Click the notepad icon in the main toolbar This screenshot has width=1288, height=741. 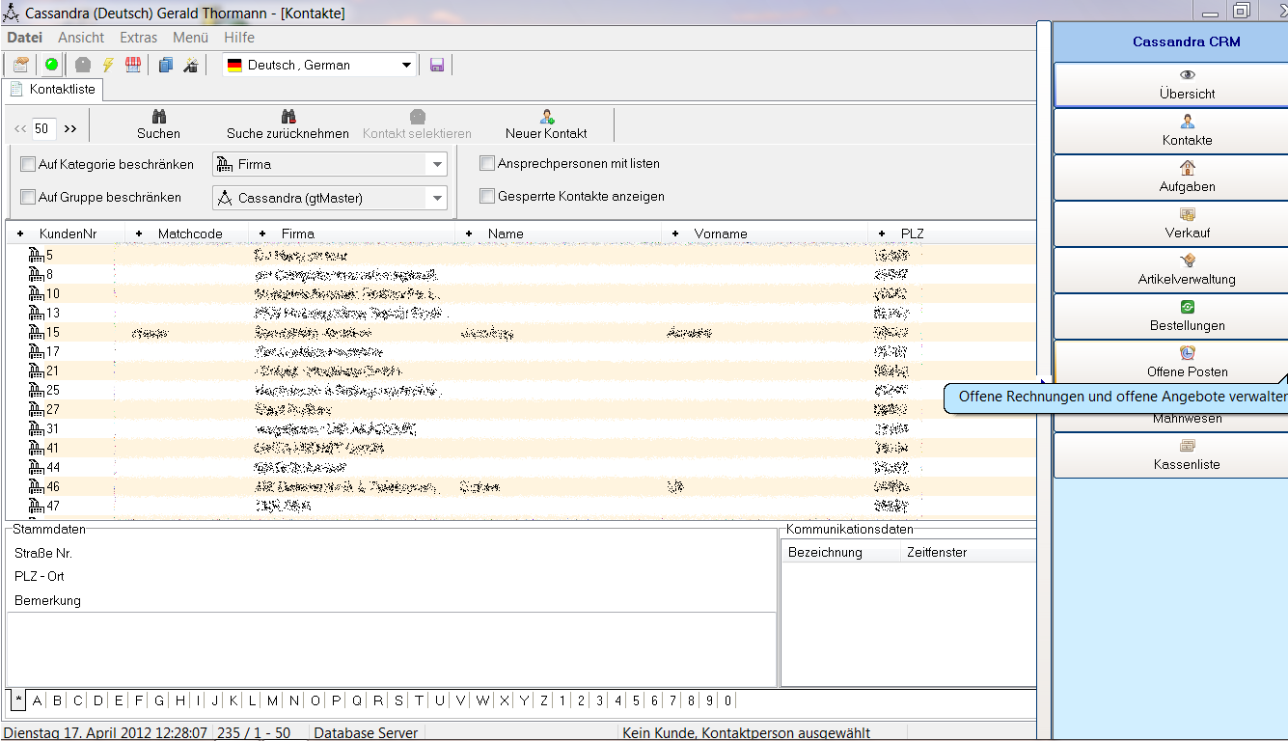20,65
